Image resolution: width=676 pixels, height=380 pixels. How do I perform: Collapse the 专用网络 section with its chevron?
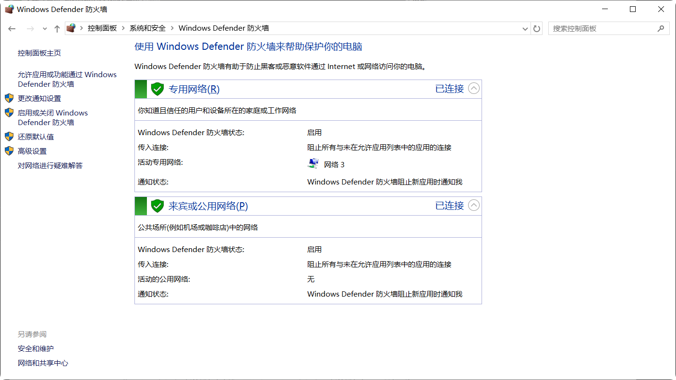coord(474,89)
